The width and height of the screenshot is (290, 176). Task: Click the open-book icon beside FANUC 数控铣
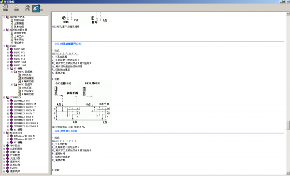(15, 71)
